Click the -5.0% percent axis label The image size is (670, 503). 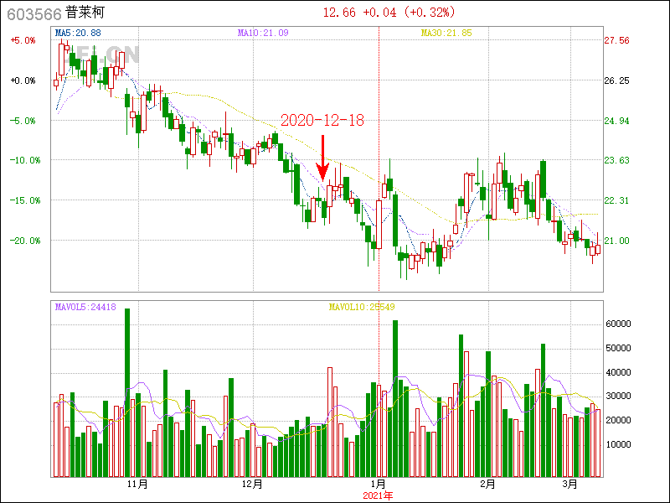click(23, 121)
